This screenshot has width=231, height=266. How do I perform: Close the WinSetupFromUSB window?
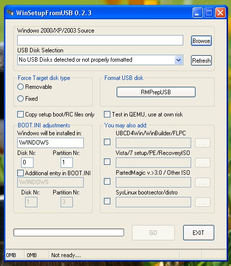pyautogui.click(x=220, y=12)
